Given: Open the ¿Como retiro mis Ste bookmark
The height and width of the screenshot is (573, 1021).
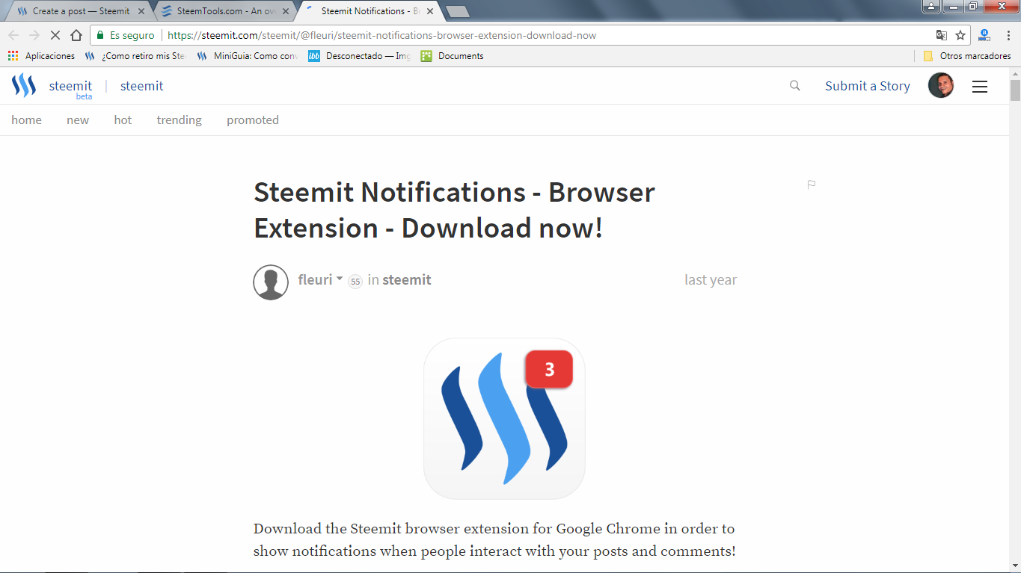Looking at the screenshot, I should coord(135,56).
